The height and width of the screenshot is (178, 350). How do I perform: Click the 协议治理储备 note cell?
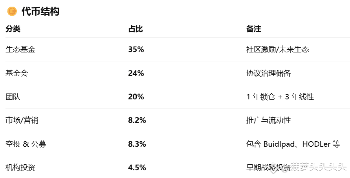pyautogui.click(x=269, y=73)
